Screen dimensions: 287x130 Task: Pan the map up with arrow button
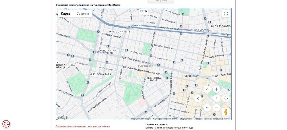207,89
